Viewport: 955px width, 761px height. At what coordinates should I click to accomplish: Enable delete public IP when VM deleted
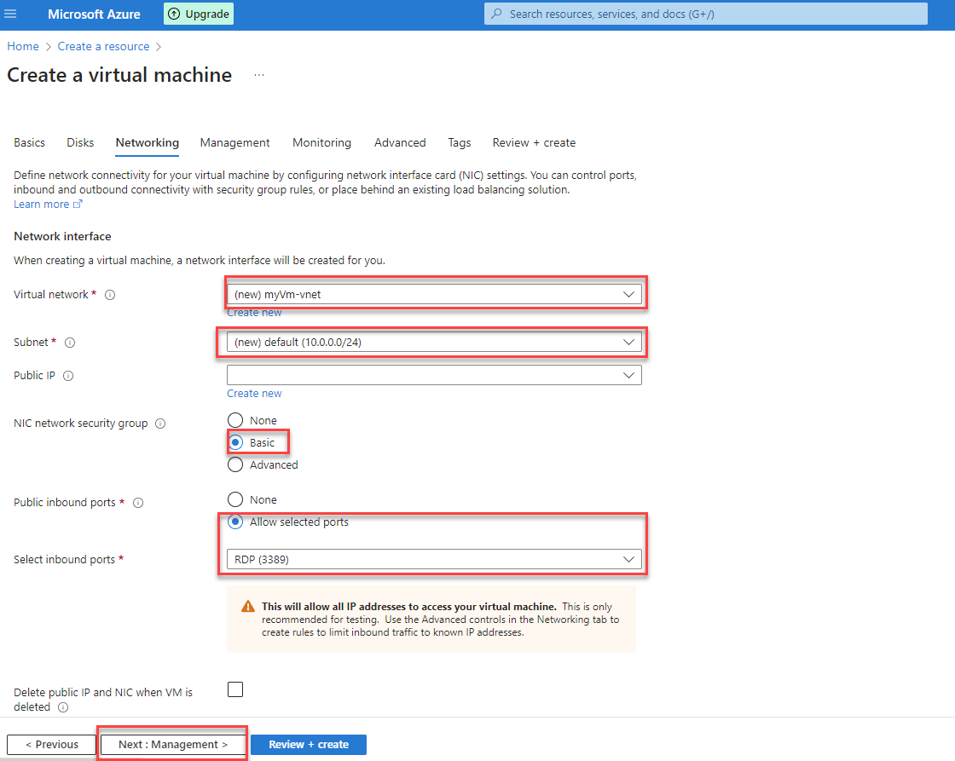pyautogui.click(x=235, y=689)
